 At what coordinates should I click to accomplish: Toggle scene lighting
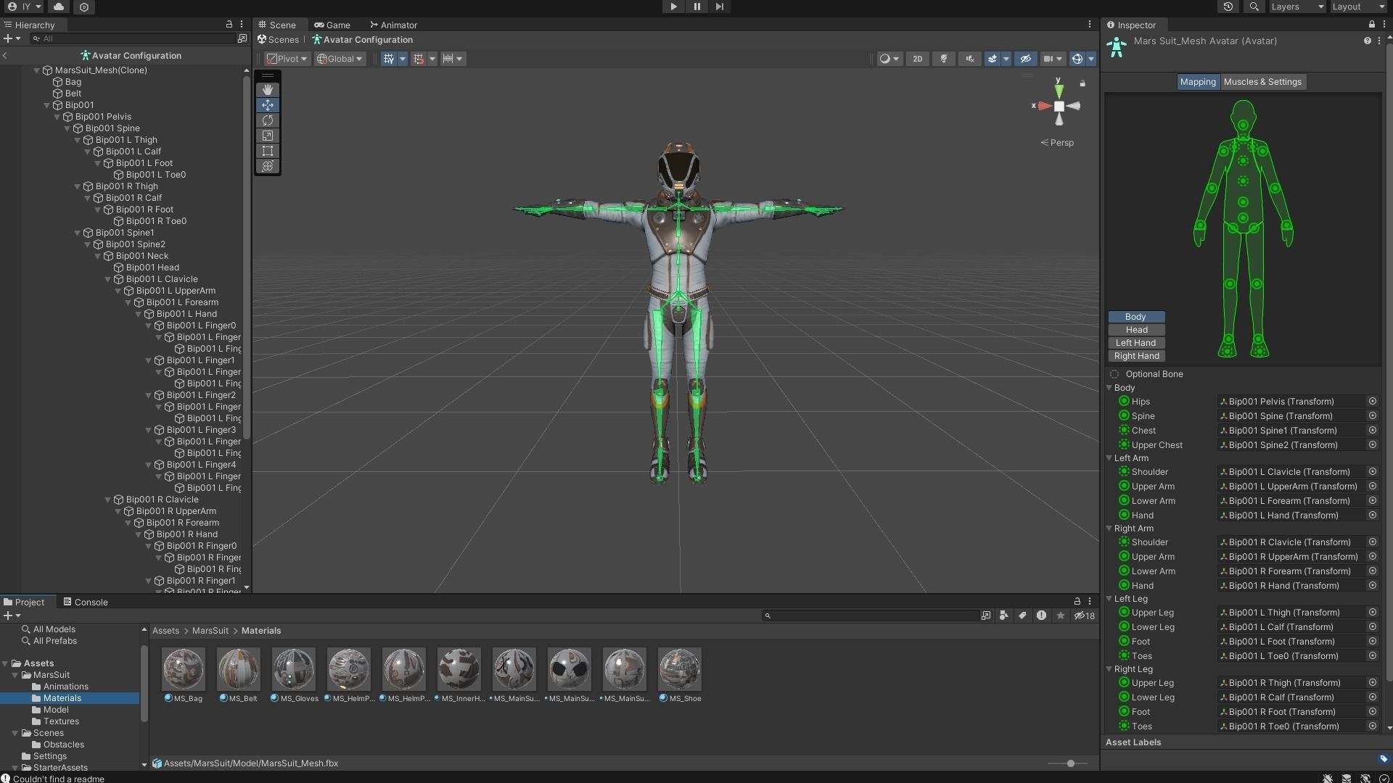(x=943, y=59)
